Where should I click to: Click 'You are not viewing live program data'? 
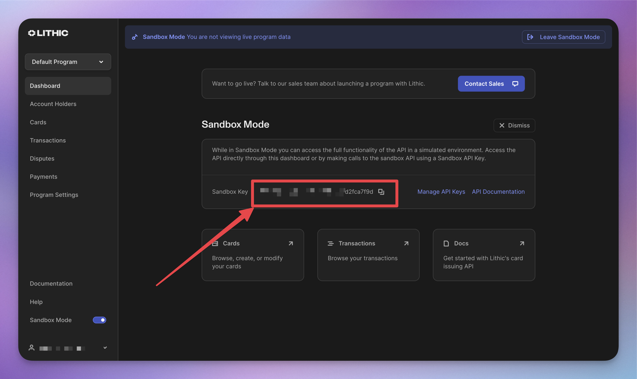pos(238,37)
